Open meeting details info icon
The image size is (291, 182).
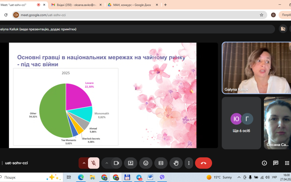pyautogui.click(x=264, y=163)
